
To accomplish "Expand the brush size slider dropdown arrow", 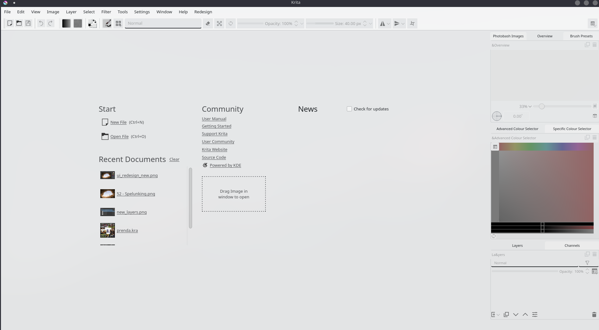I will (x=371, y=23).
